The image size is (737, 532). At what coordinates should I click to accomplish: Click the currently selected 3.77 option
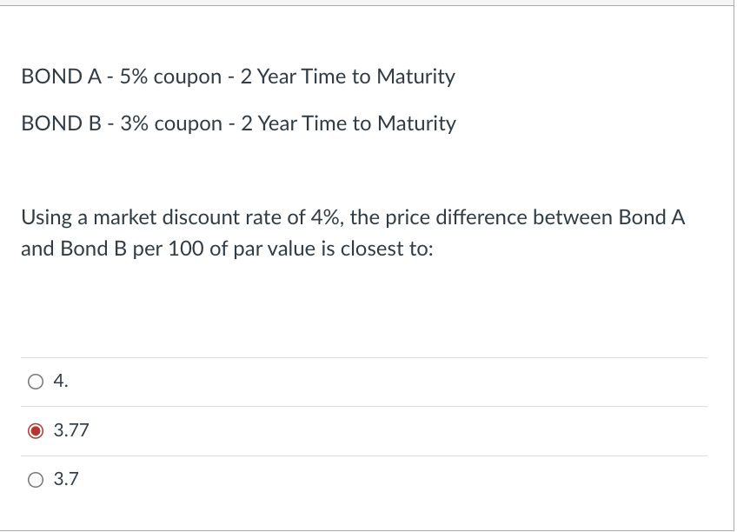point(35,429)
